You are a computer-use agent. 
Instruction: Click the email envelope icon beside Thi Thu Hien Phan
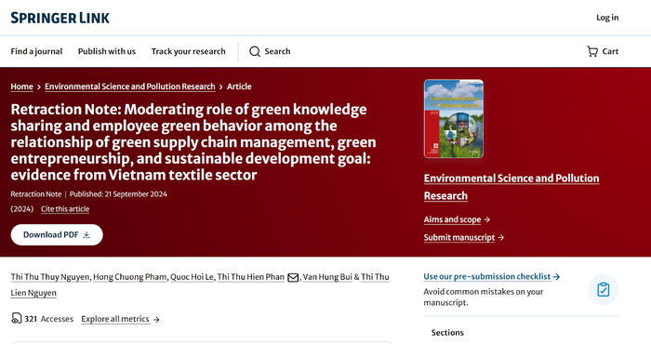coord(293,277)
